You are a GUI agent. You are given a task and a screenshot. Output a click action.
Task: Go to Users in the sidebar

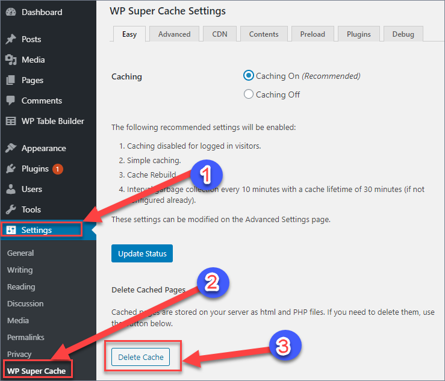click(32, 189)
